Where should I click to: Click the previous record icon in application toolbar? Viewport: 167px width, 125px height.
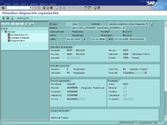tap(4, 18)
